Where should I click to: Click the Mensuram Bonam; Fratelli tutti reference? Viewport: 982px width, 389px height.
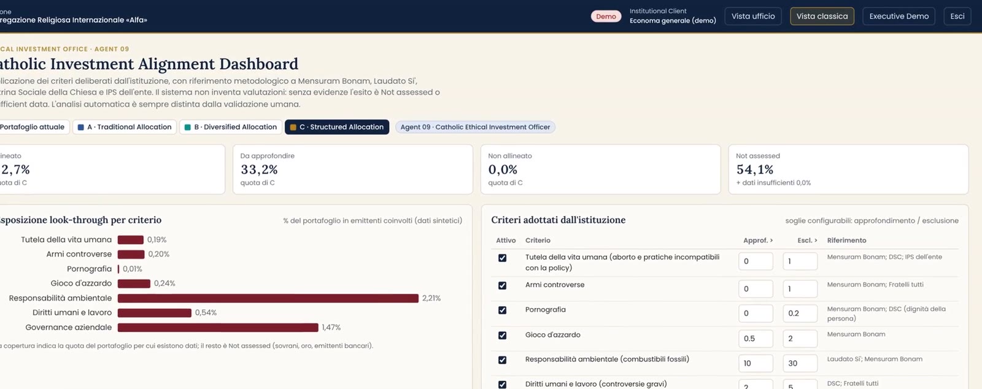875,285
